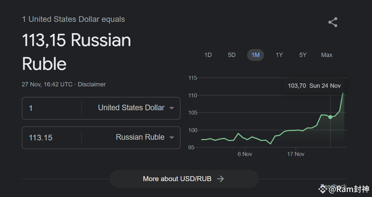
Task: Select the 5D chart range
Action: (x=232, y=55)
